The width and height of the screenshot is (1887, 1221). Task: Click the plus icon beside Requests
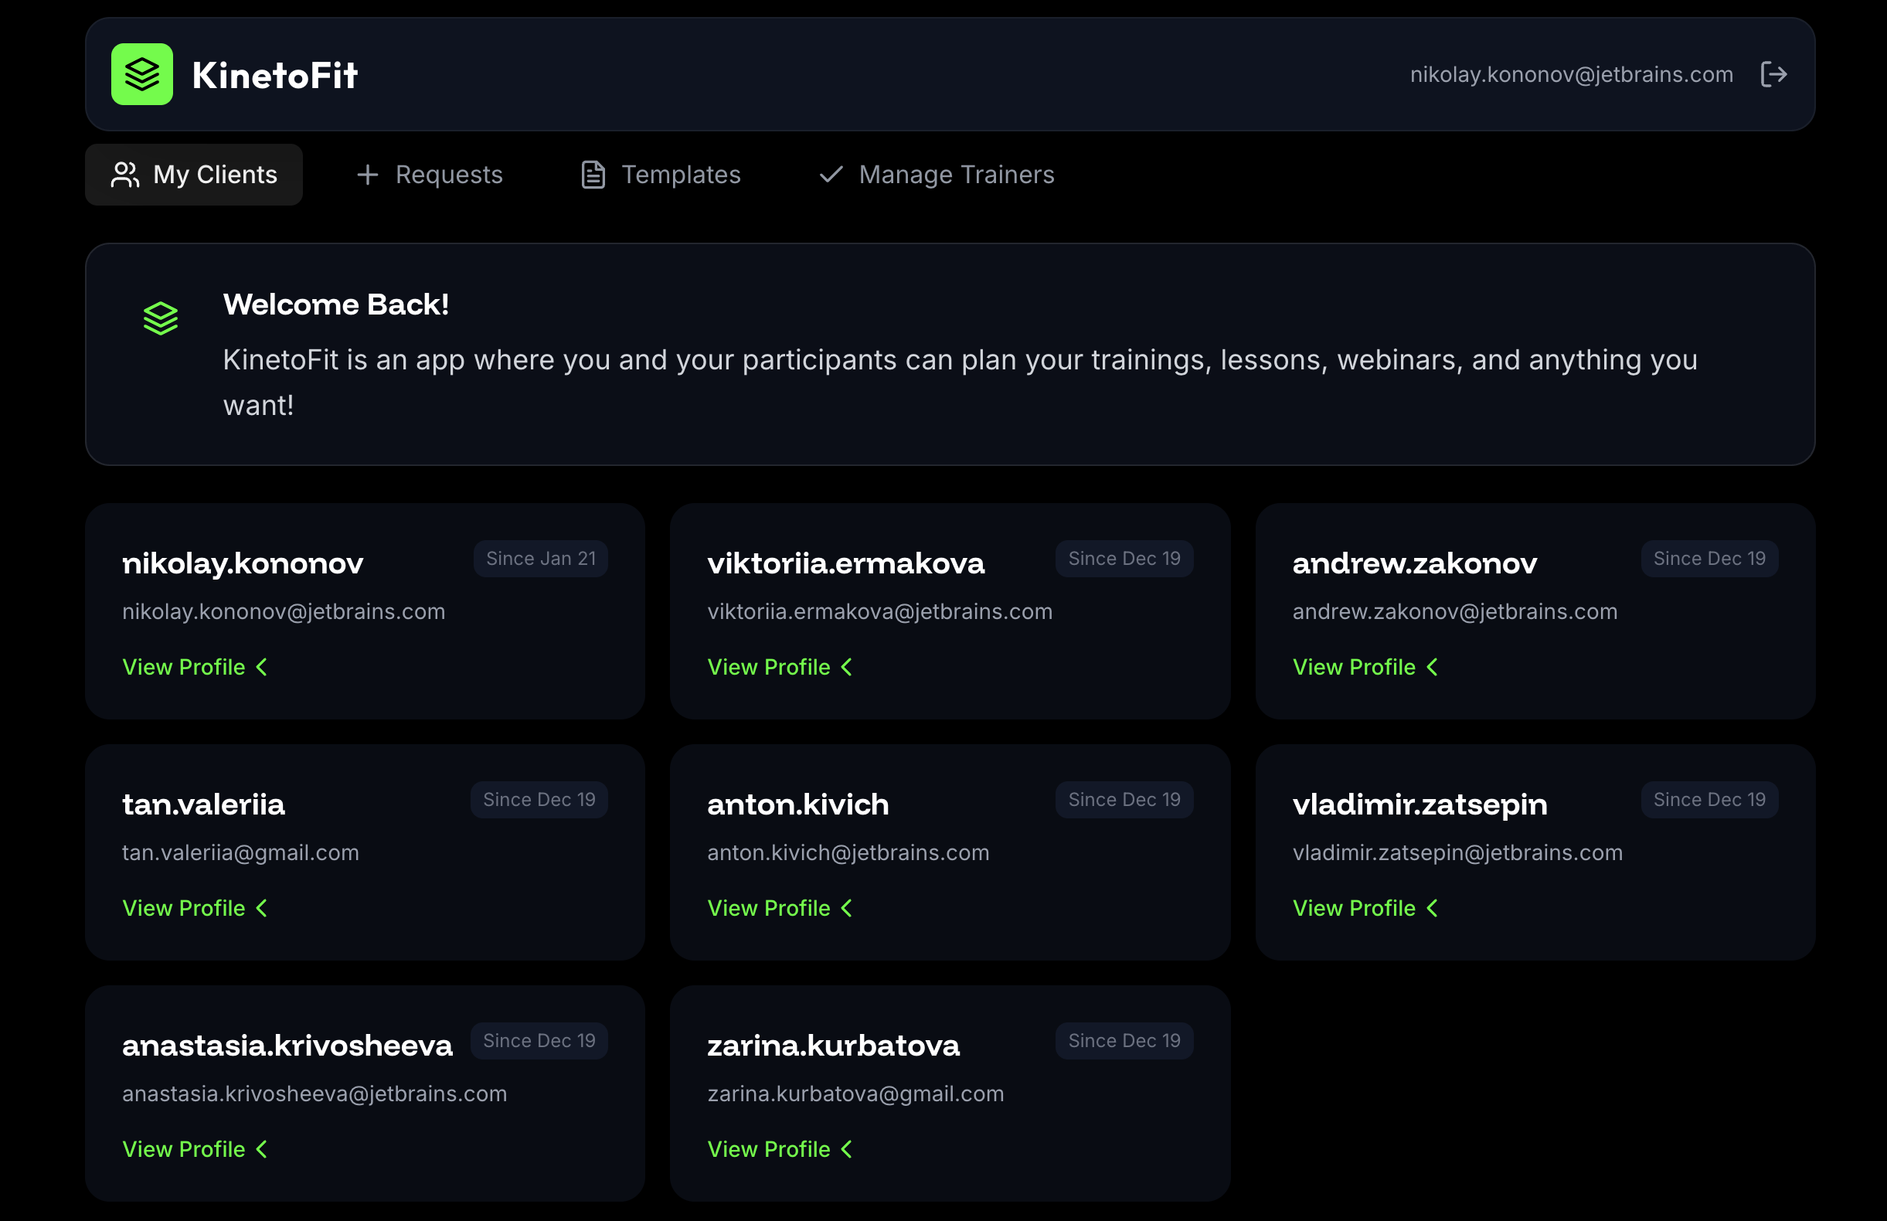368,175
